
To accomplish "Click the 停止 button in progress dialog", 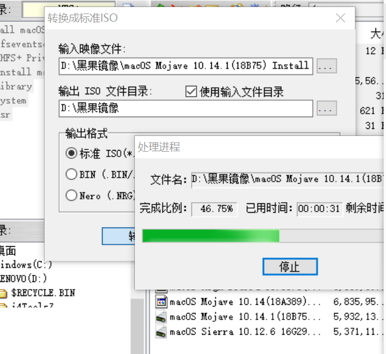I will tap(290, 267).
